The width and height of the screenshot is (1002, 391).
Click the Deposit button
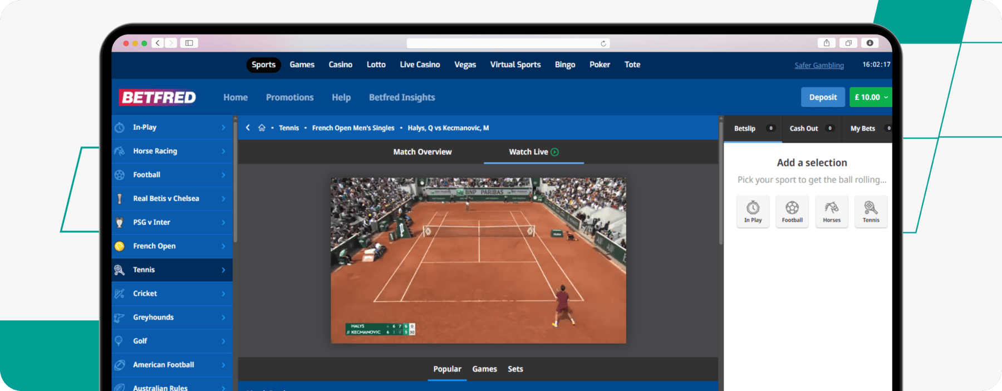point(823,97)
